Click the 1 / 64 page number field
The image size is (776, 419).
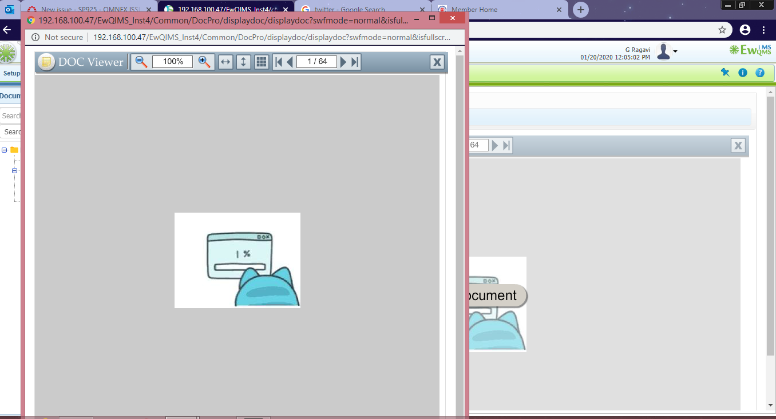pyautogui.click(x=316, y=62)
